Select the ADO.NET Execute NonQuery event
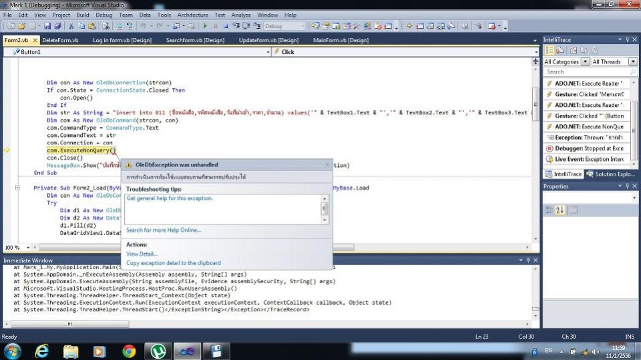The height and width of the screenshot is (360, 641). point(587,127)
